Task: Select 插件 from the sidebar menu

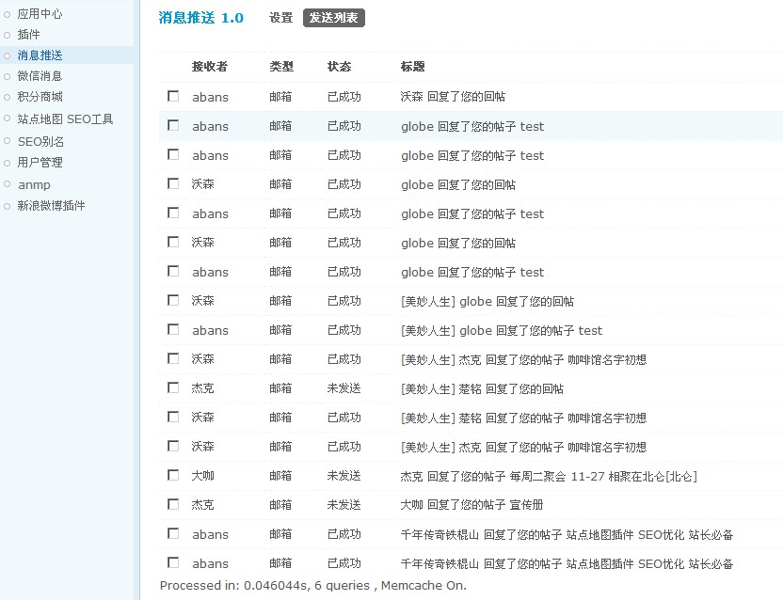Action: tap(28, 35)
